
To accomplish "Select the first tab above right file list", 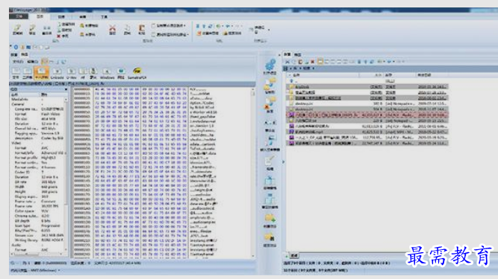I will [x=287, y=54].
